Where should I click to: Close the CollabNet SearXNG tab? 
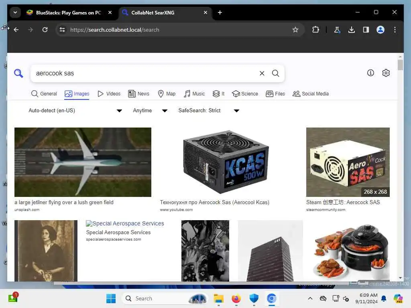[x=205, y=12]
